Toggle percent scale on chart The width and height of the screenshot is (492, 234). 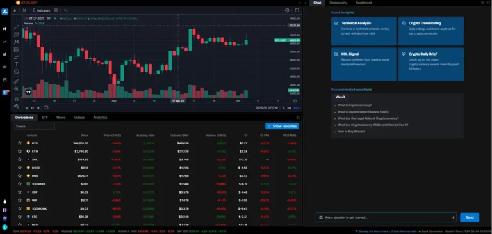point(283,108)
